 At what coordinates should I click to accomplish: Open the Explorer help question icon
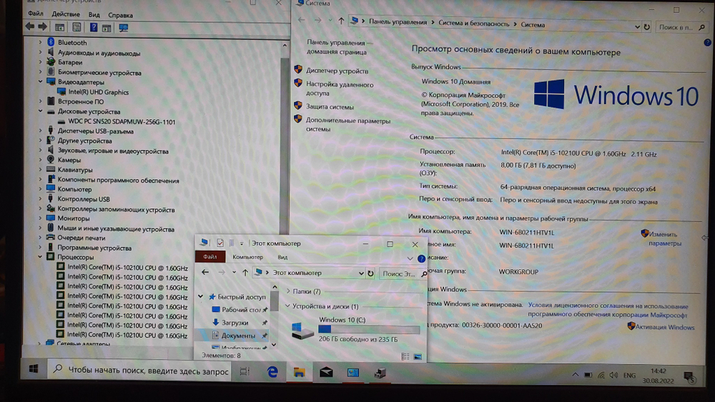coord(421,258)
